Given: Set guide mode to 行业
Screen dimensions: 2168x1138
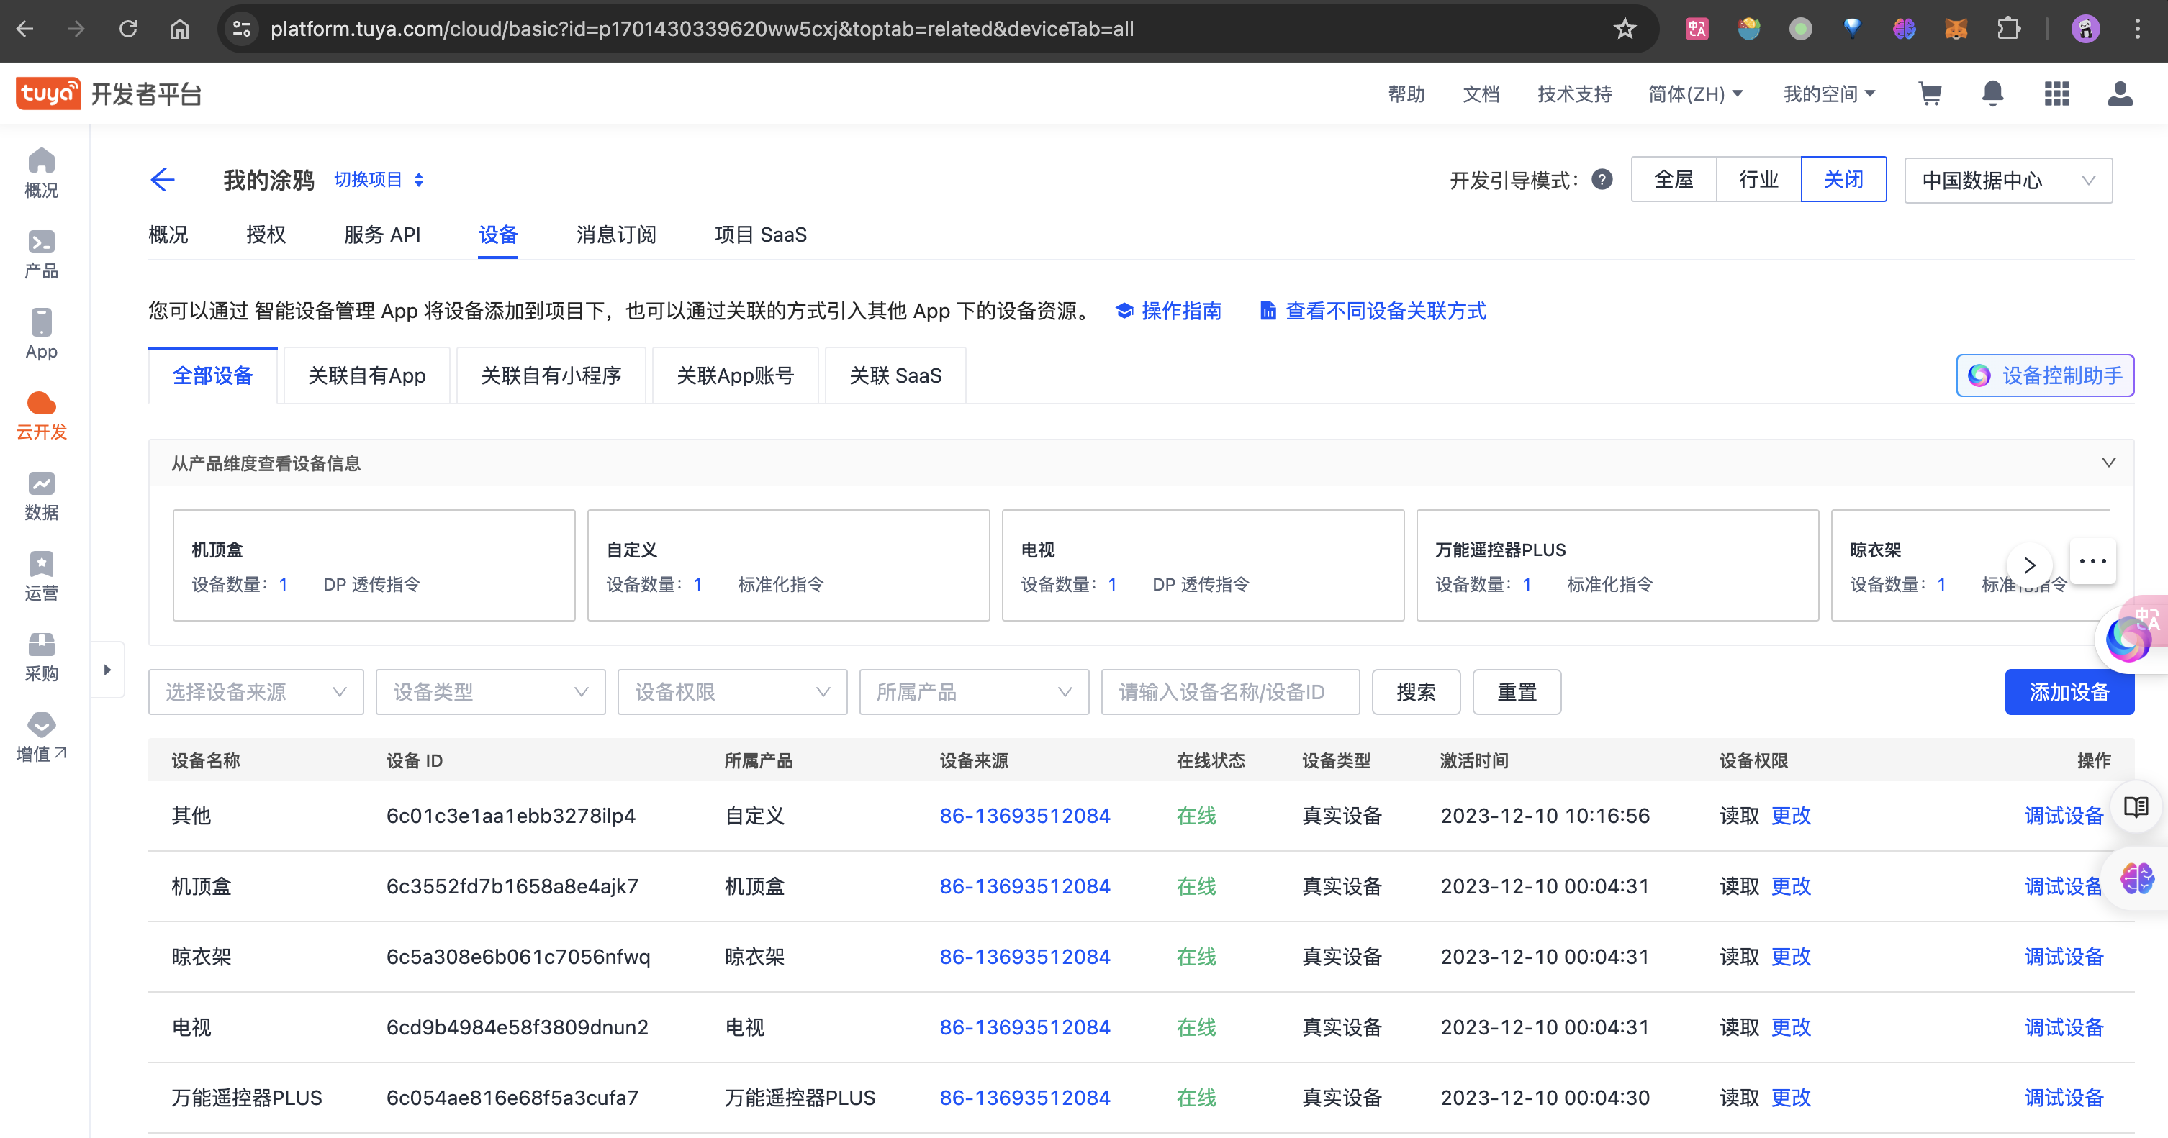Looking at the screenshot, I should (1758, 180).
